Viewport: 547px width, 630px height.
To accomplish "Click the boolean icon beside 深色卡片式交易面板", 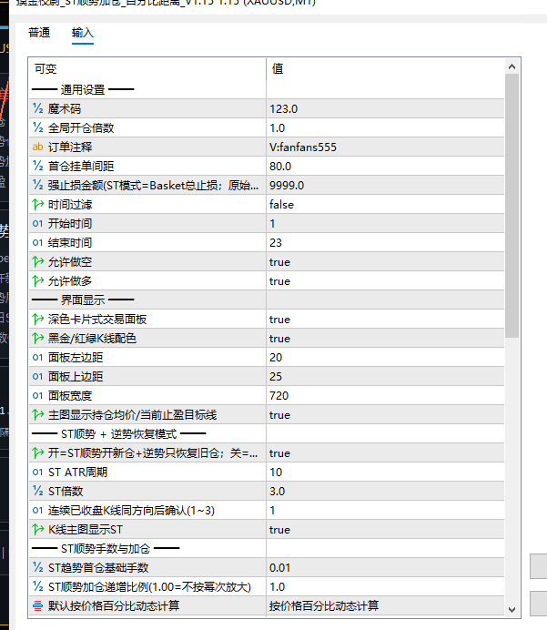I will [37, 319].
